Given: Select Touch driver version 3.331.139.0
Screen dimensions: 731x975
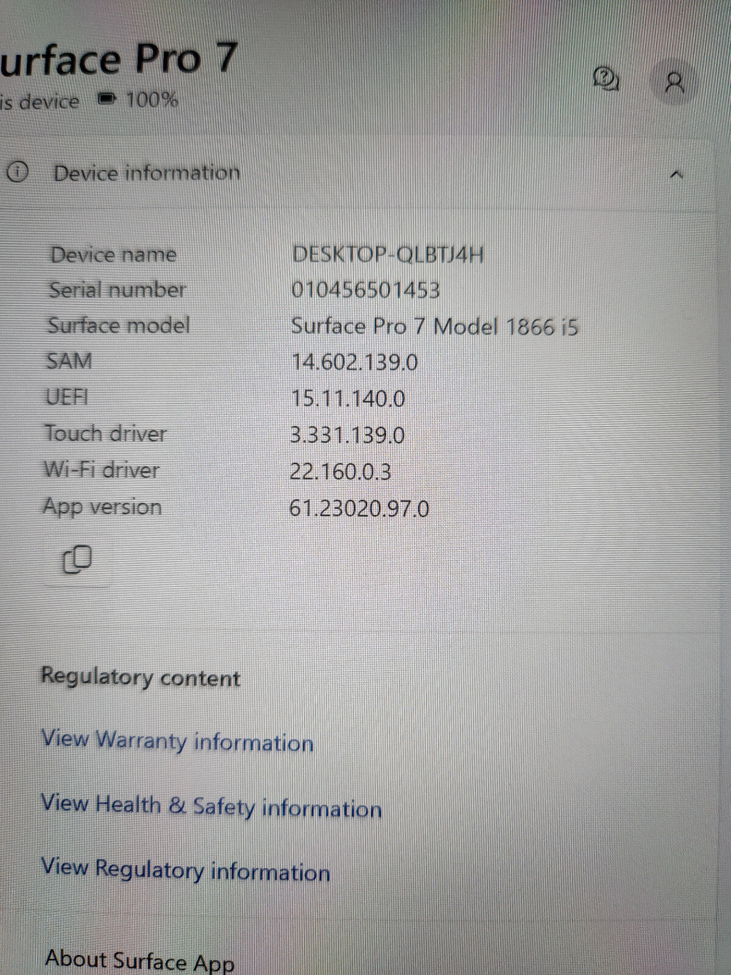Looking at the screenshot, I should pos(347,435).
